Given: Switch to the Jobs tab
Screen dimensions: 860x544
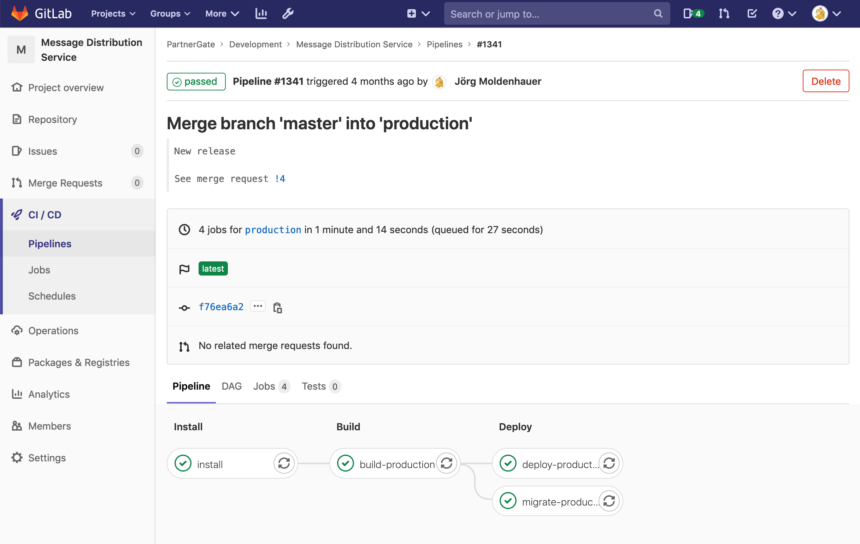Looking at the screenshot, I should pos(271,386).
